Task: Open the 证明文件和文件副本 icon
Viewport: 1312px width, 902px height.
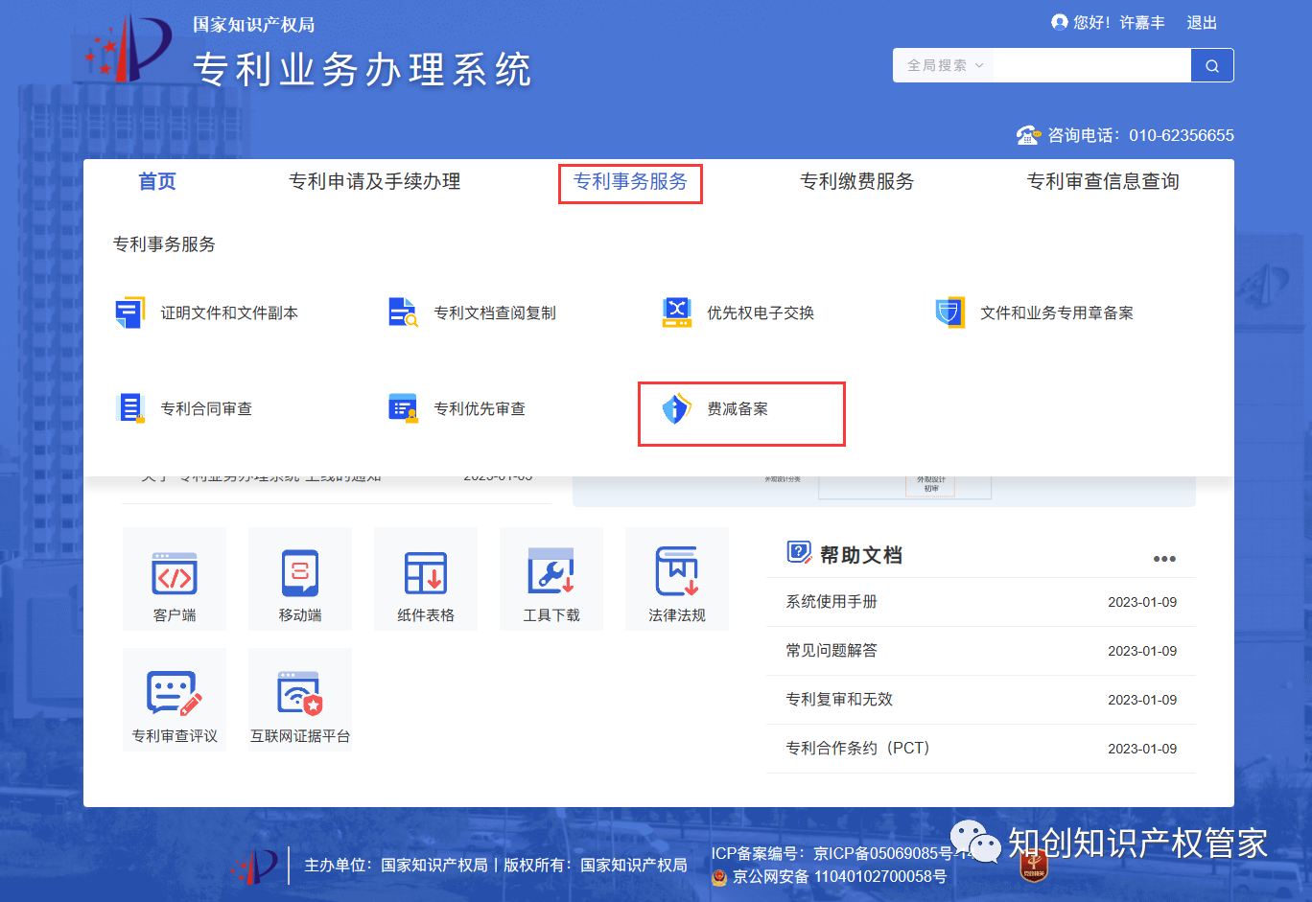Action: tap(129, 312)
